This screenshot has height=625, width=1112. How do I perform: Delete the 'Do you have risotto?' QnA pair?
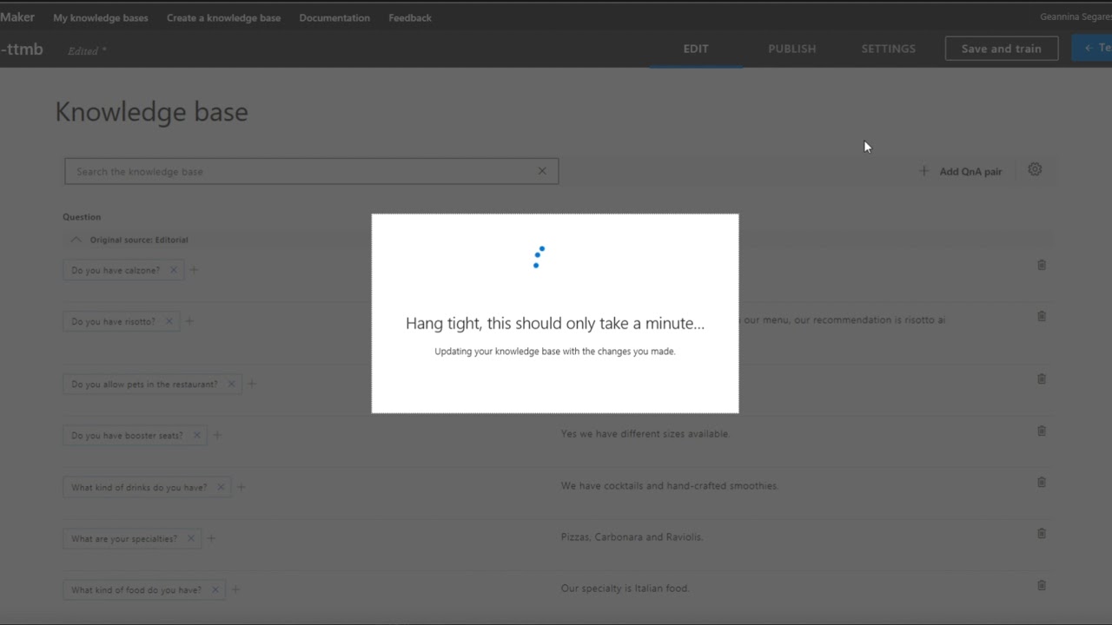click(x=1042, y=316)
